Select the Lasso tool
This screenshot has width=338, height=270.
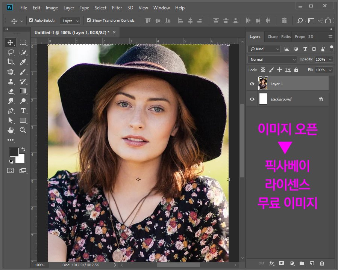11,52
